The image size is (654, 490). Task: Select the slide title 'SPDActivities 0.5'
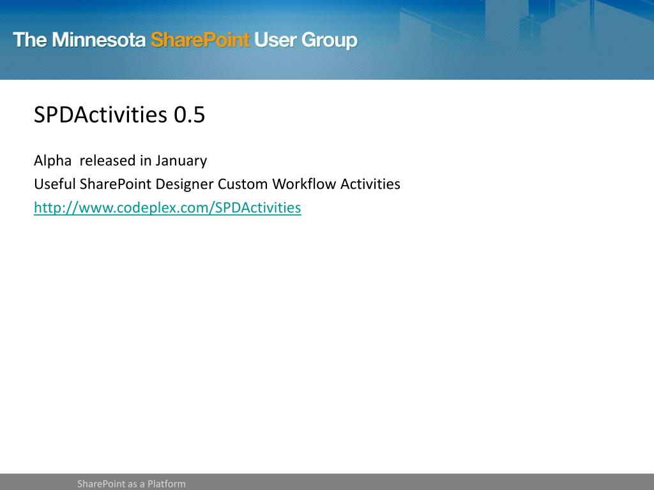pos(119,115)
